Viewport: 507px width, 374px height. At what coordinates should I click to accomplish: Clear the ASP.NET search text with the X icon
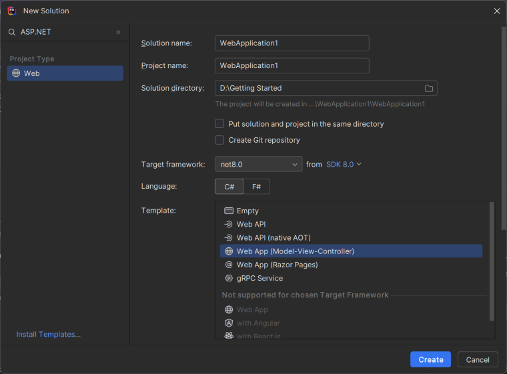click(119, 32)
